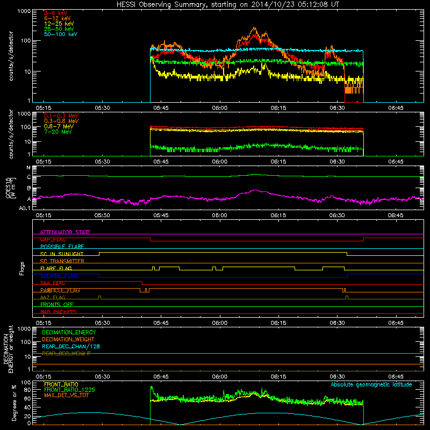This screenshot has height=430, width=430.
Task: Select the SC_TRANSMITTER label
Action: click(62, 261)
